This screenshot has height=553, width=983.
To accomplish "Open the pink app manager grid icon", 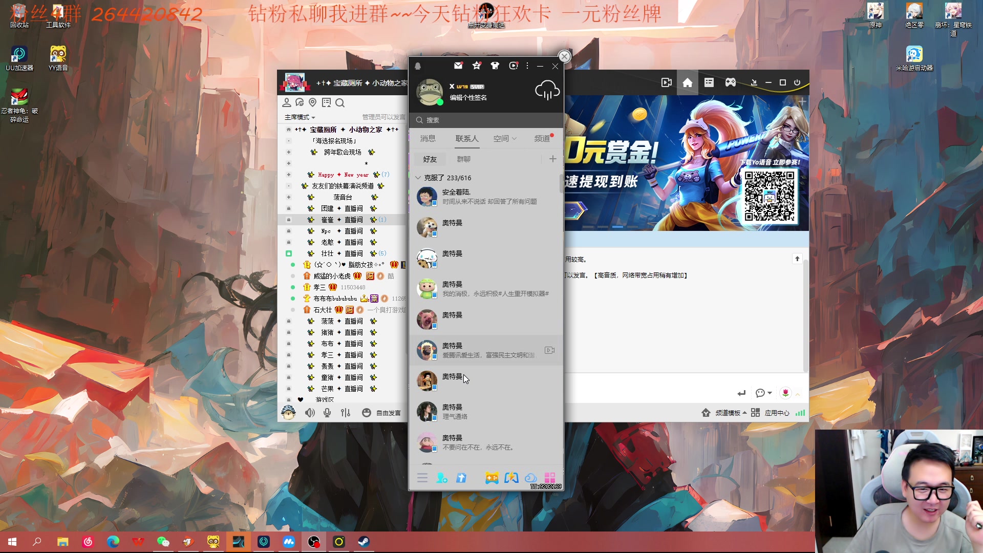I will pos(550,478).
